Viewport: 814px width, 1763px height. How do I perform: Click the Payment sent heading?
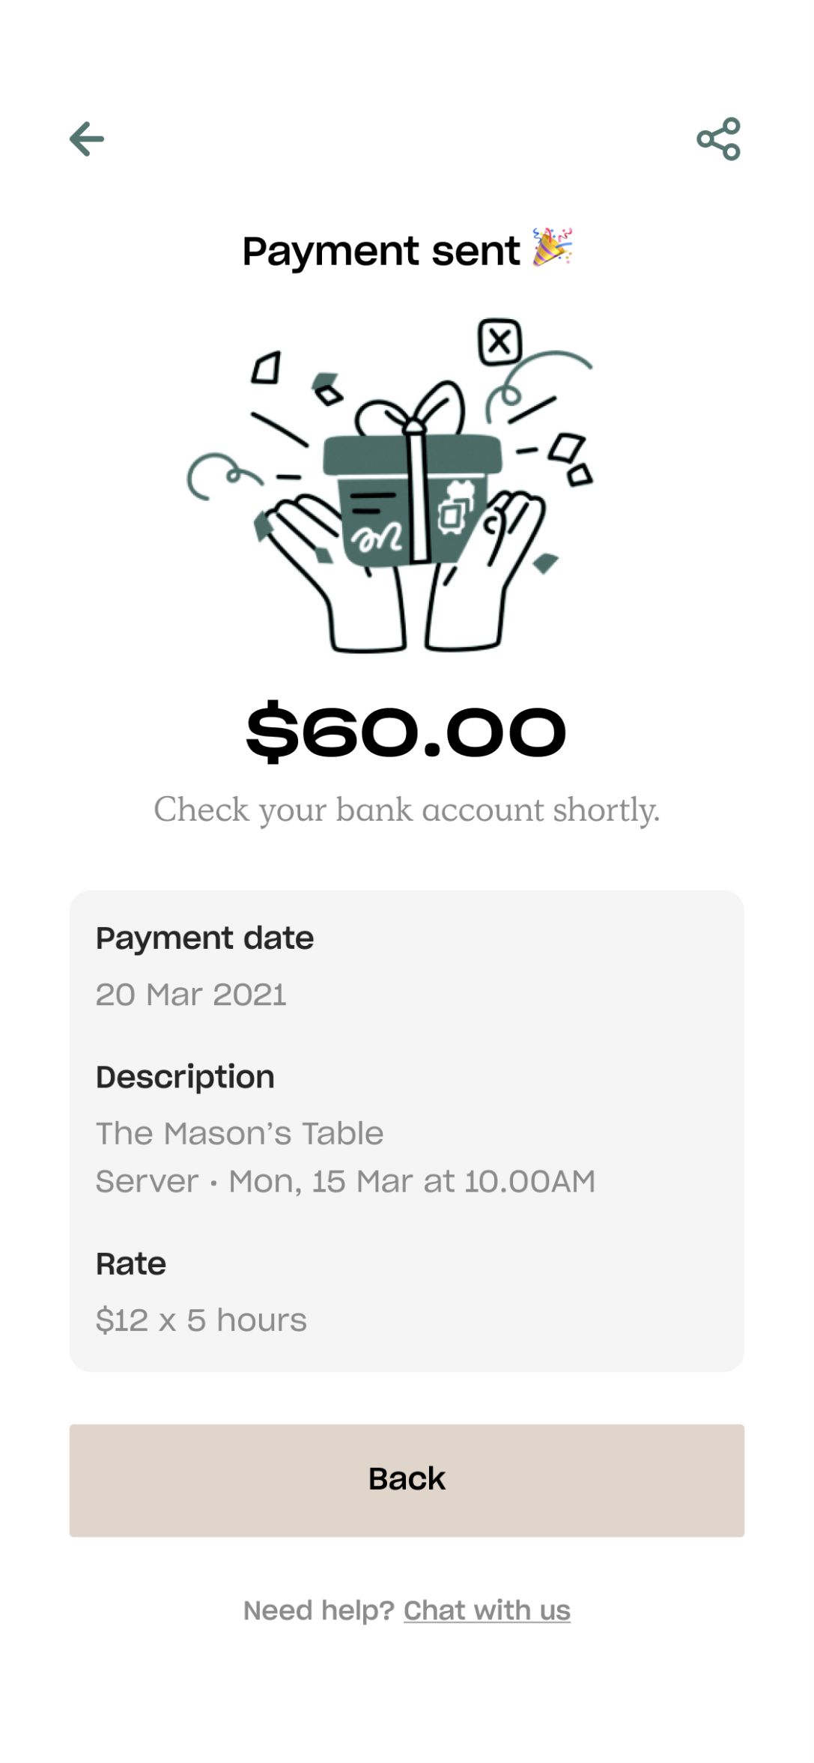(380, 251)
